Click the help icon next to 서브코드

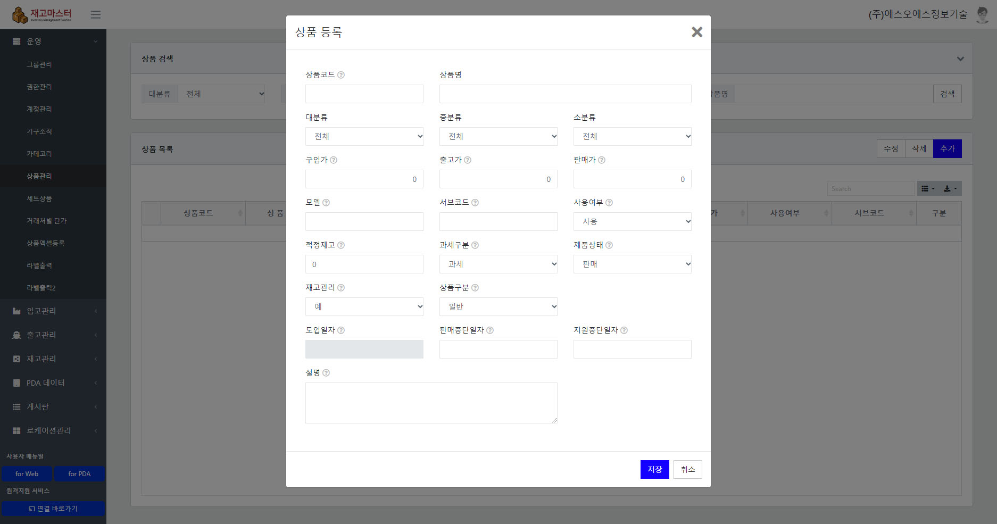(x=475, y=203)
